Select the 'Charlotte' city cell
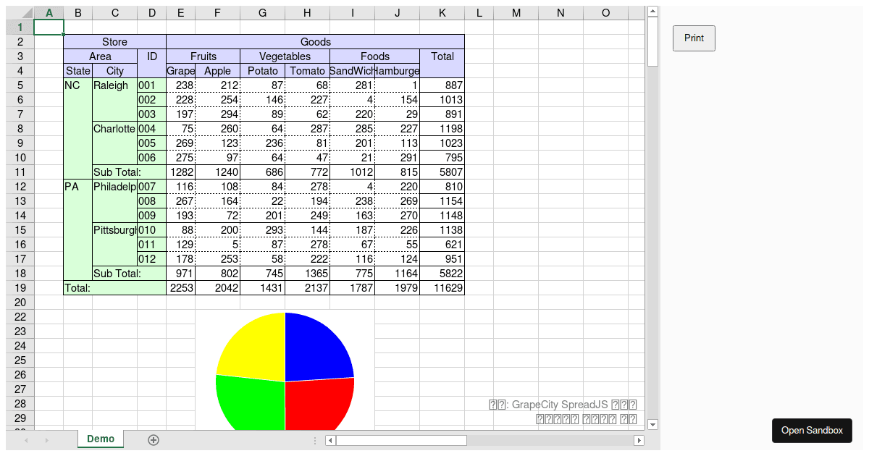The height and width of the screenshot is (456, 869). point(114,143)
